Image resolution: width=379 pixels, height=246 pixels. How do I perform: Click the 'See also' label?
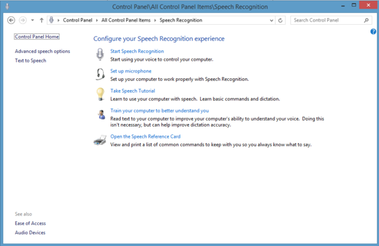click(24, 214)
